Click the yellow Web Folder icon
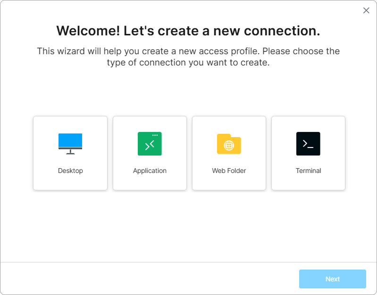The image size is (377, 295). pyautogui.click(x=229, y=144)
